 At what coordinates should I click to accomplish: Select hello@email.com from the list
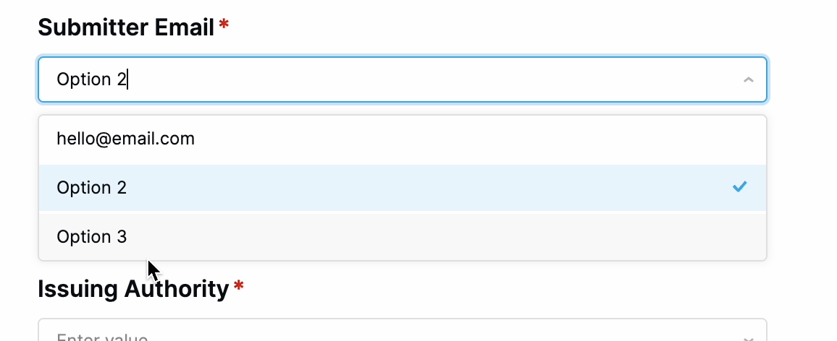(403, 139)
